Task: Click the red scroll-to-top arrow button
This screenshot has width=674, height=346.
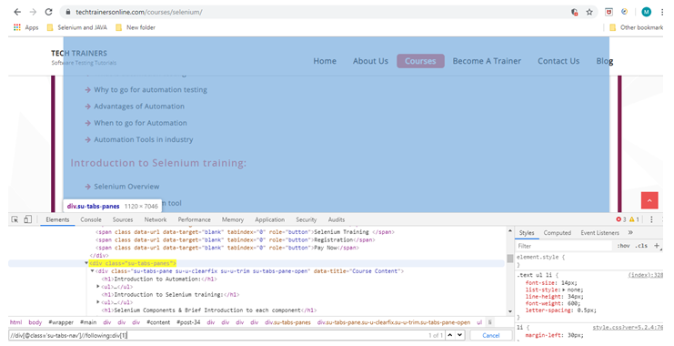Action: [649, 200]
